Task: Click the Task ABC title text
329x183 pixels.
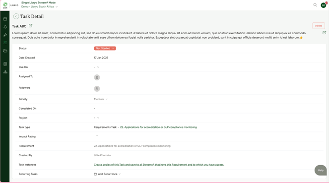Action: point(19,26)
